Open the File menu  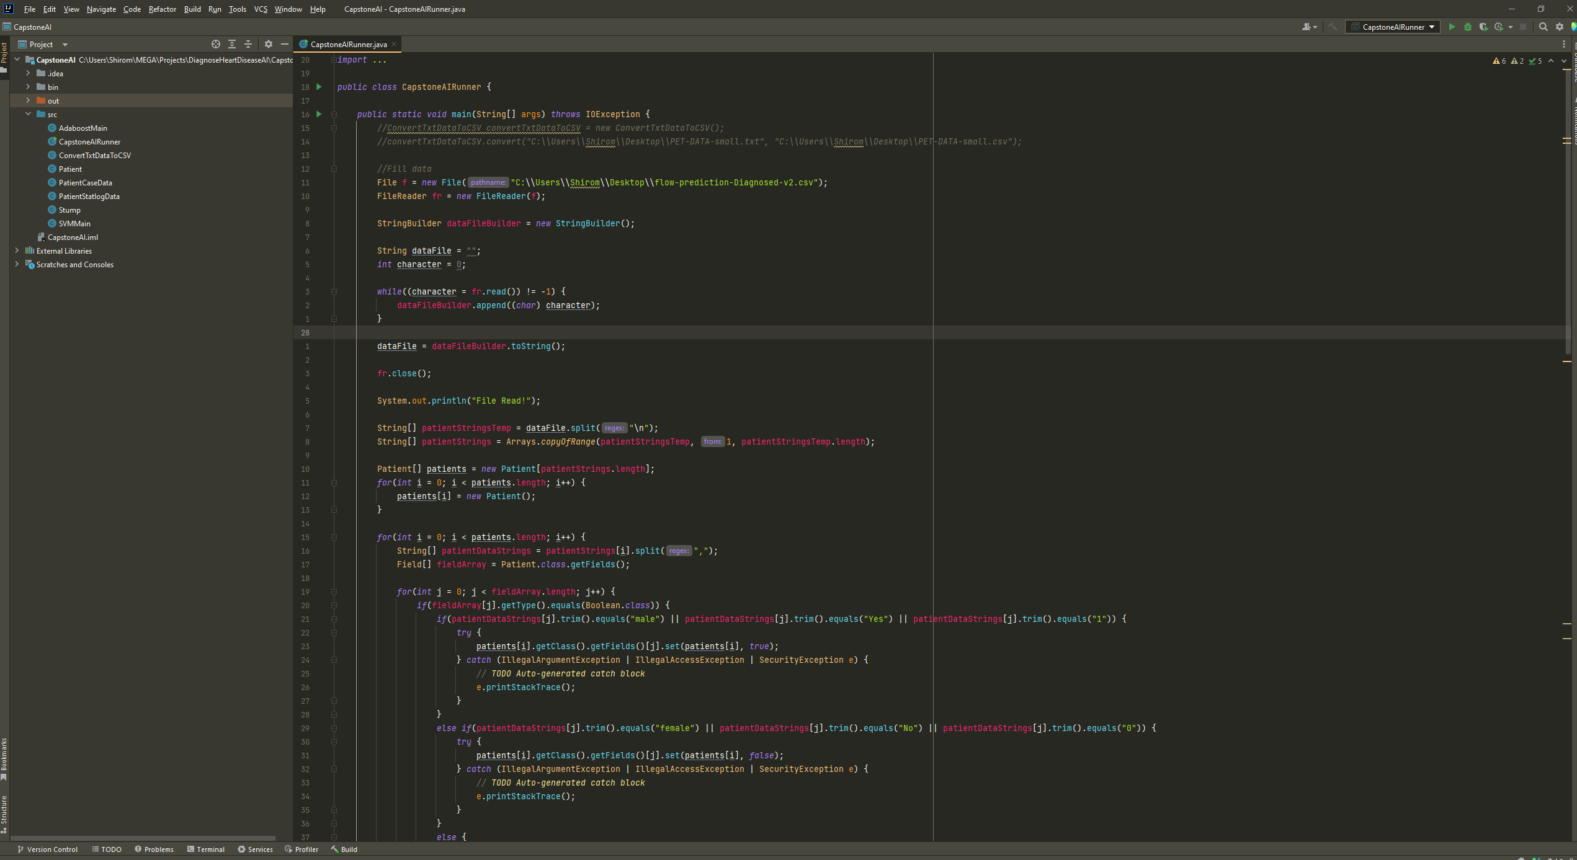click(29, 9)
